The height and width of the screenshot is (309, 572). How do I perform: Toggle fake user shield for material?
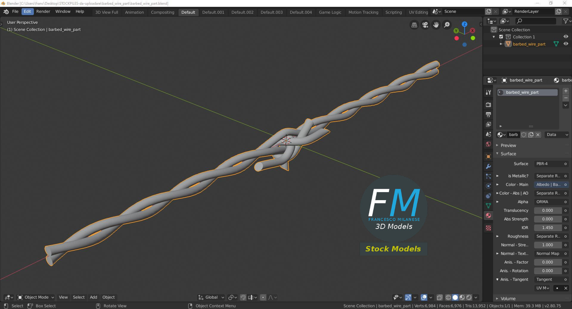point(524,135)
